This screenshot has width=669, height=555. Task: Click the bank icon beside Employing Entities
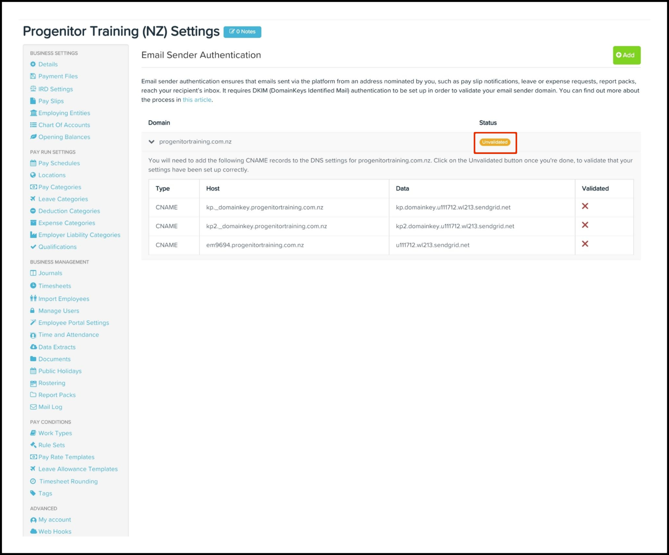[x=33, y=113]
